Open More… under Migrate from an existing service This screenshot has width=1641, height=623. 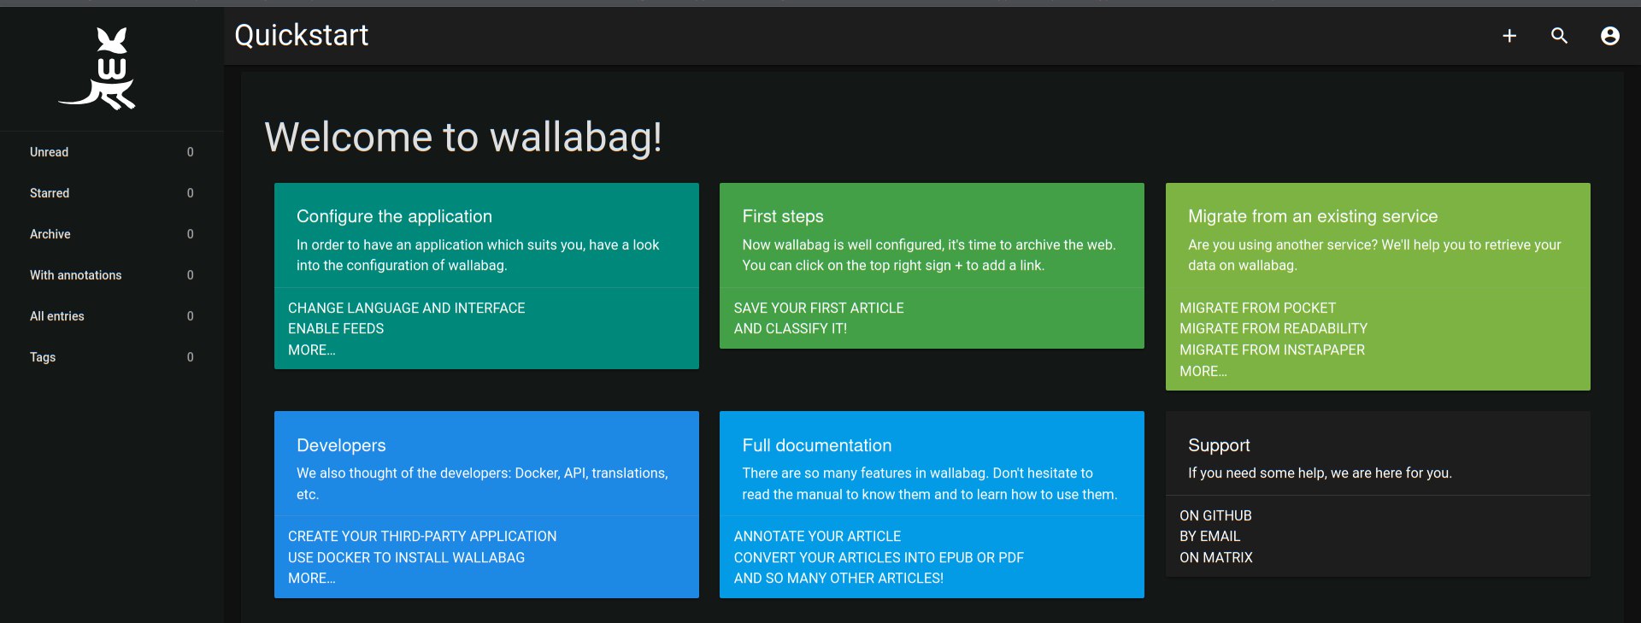tap(1203, 372)
